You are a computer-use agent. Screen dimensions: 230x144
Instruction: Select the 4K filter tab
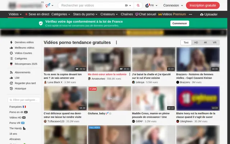(205, 42)
